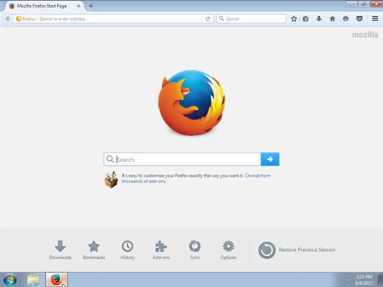Screen dimensions: 383x287
Task: Open Bookmarks from the bottom launcher
Action: (94, 250)
